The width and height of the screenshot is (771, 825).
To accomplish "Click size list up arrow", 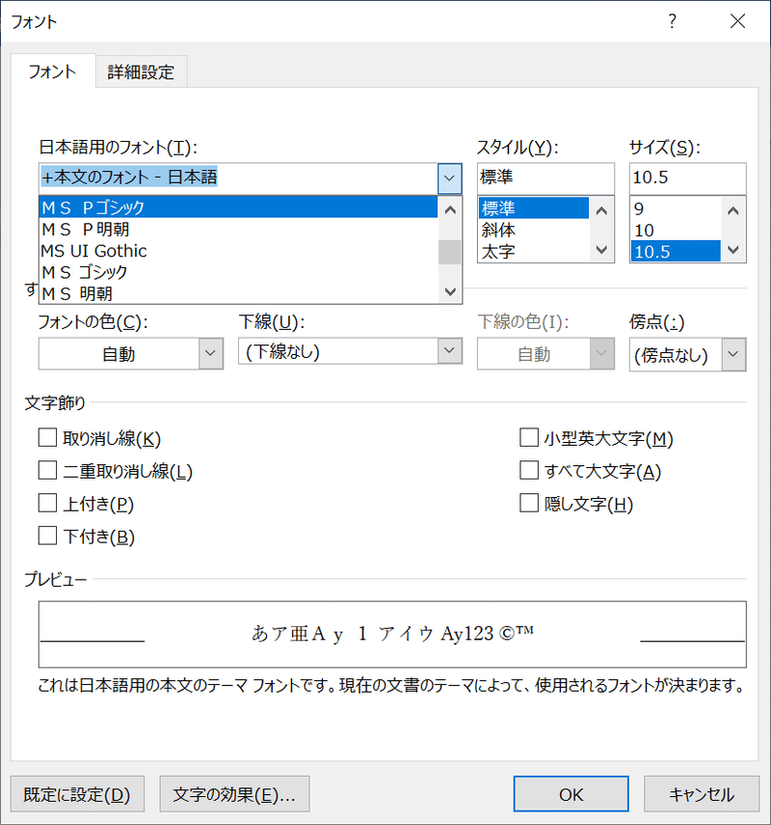I will [x=733, y=211].
